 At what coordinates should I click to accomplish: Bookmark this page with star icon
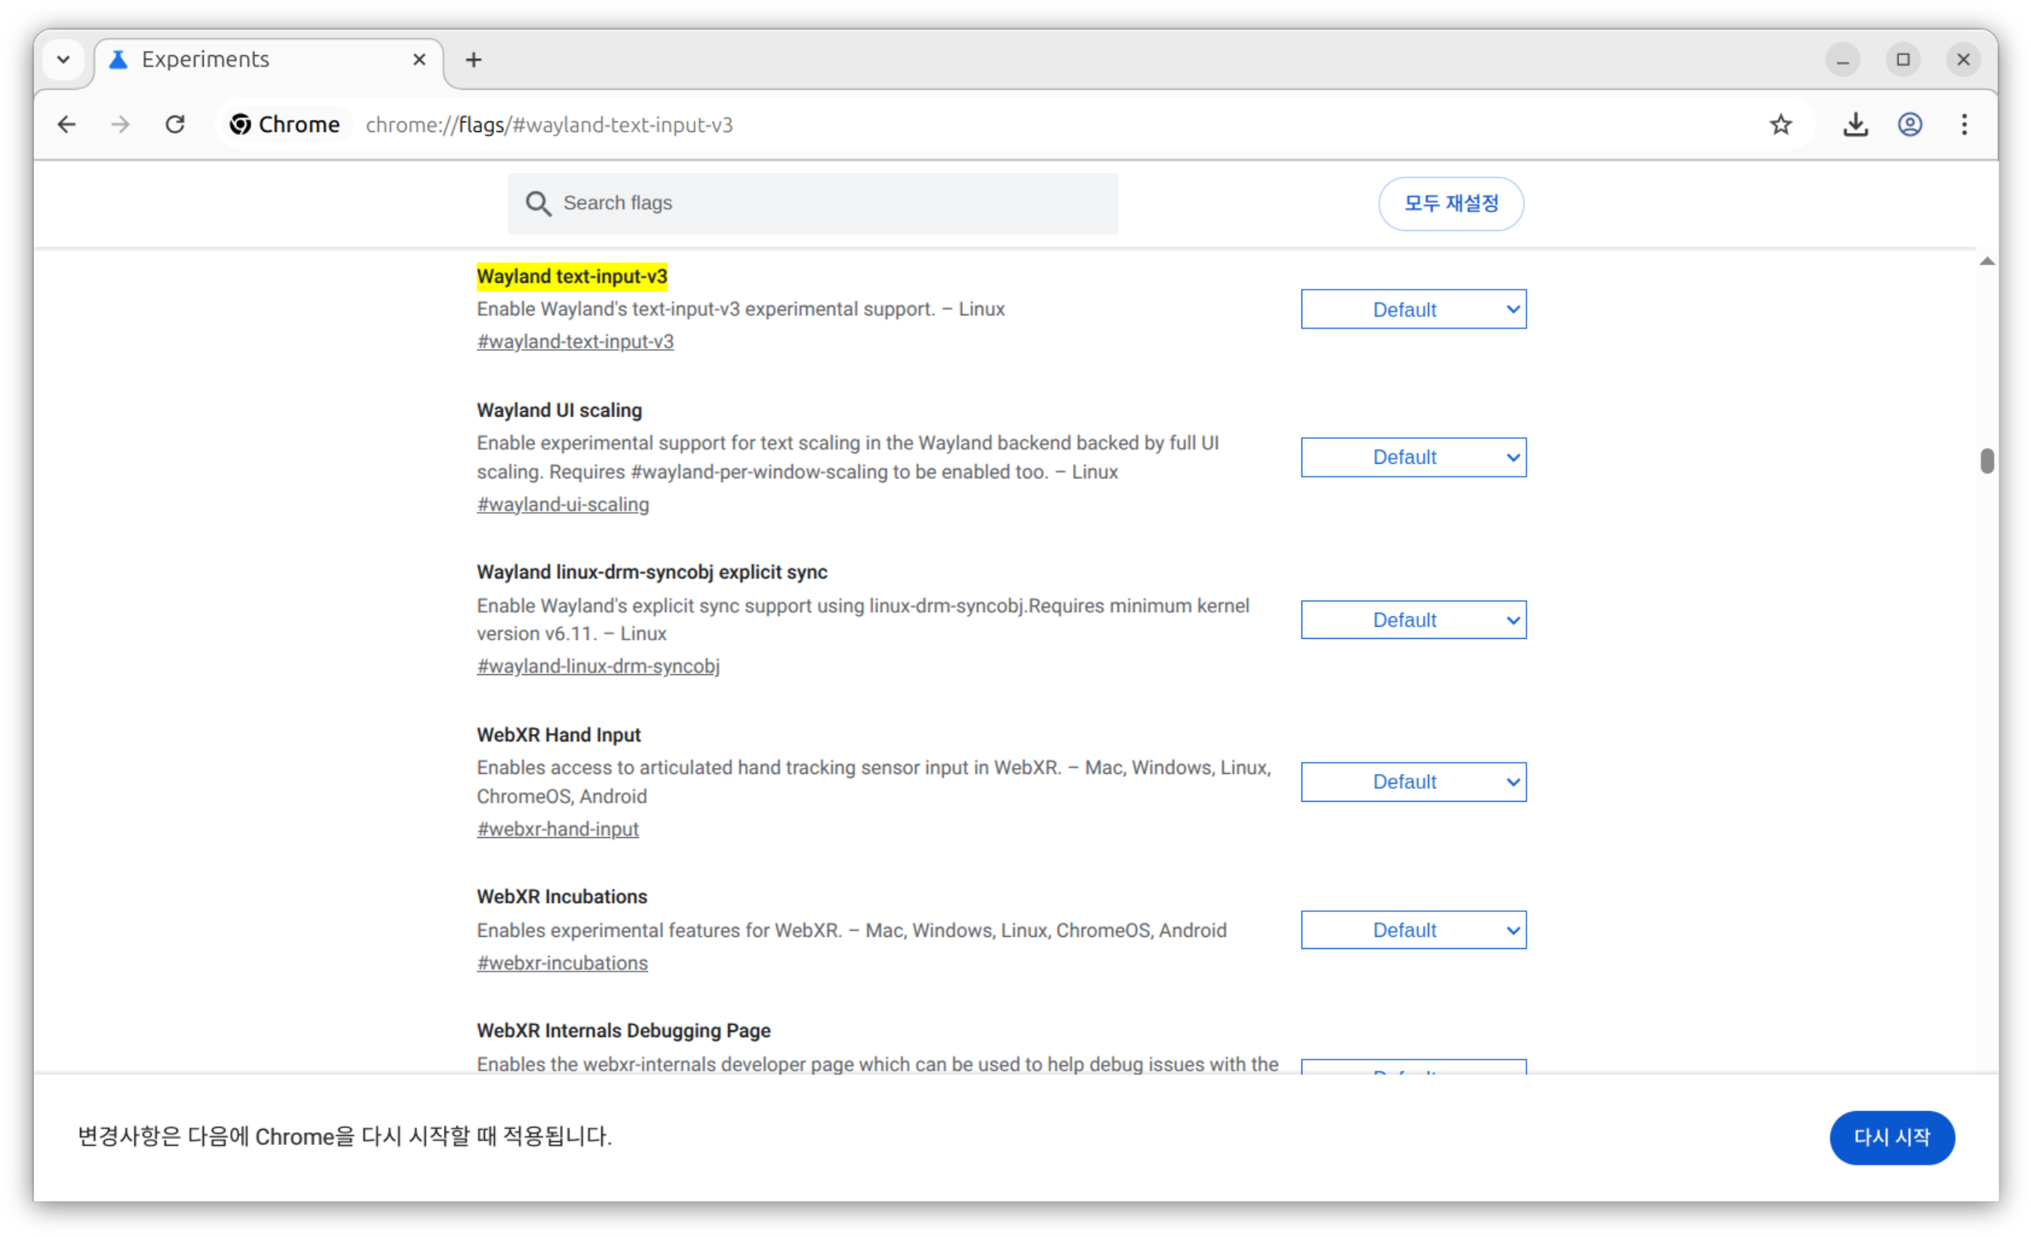click(x=1781, y=124)
